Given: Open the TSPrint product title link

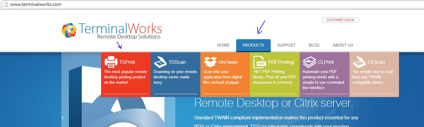Looking at the screenshot, I should 127,62.
